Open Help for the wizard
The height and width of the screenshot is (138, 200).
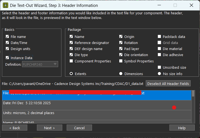click(182, 128)
